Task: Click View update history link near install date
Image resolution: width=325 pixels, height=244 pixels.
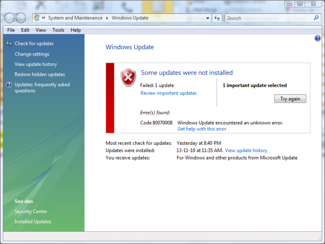Action: (246, 150)
